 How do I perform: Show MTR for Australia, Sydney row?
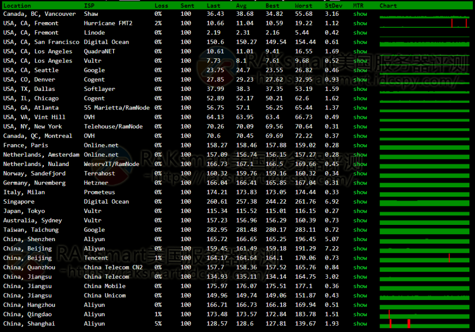tap(360, 221)
